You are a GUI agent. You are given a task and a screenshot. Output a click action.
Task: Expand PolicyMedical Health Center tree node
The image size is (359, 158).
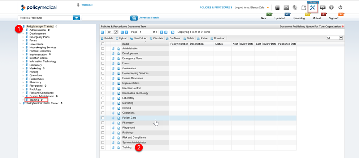tap(20, 104)
